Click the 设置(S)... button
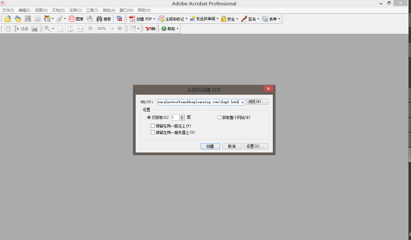The height and width of the screenshot is (240, 411). [x=256, y=147]
